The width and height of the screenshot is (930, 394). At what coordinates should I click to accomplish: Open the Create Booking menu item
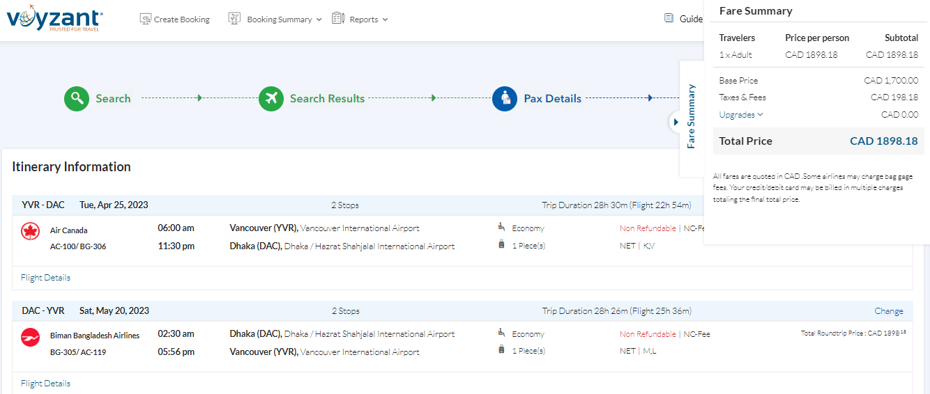(181, 19)
